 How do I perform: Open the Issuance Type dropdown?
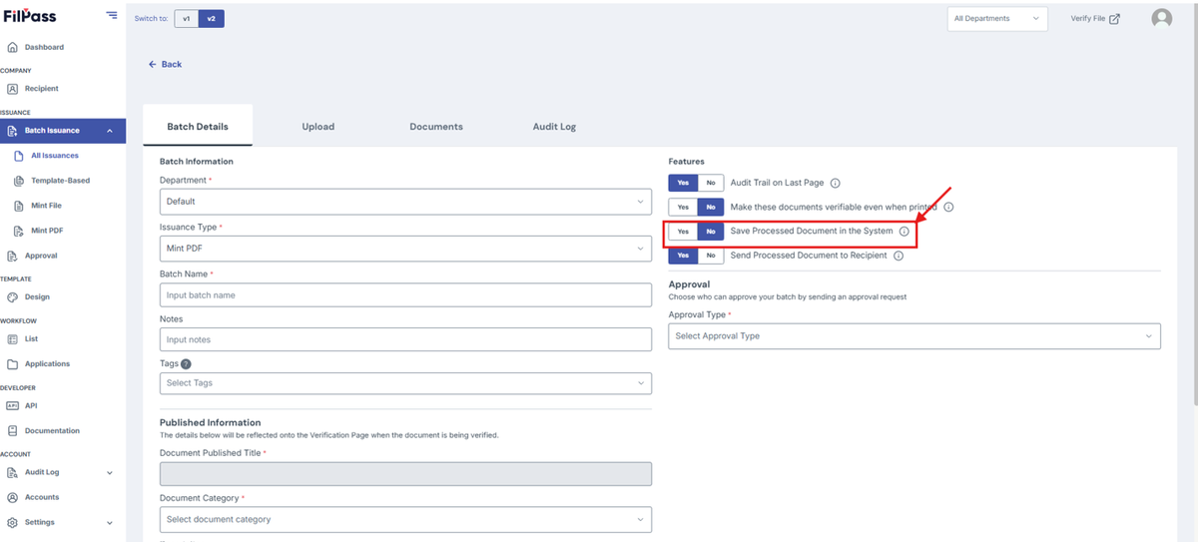click(x=405, y=248)
